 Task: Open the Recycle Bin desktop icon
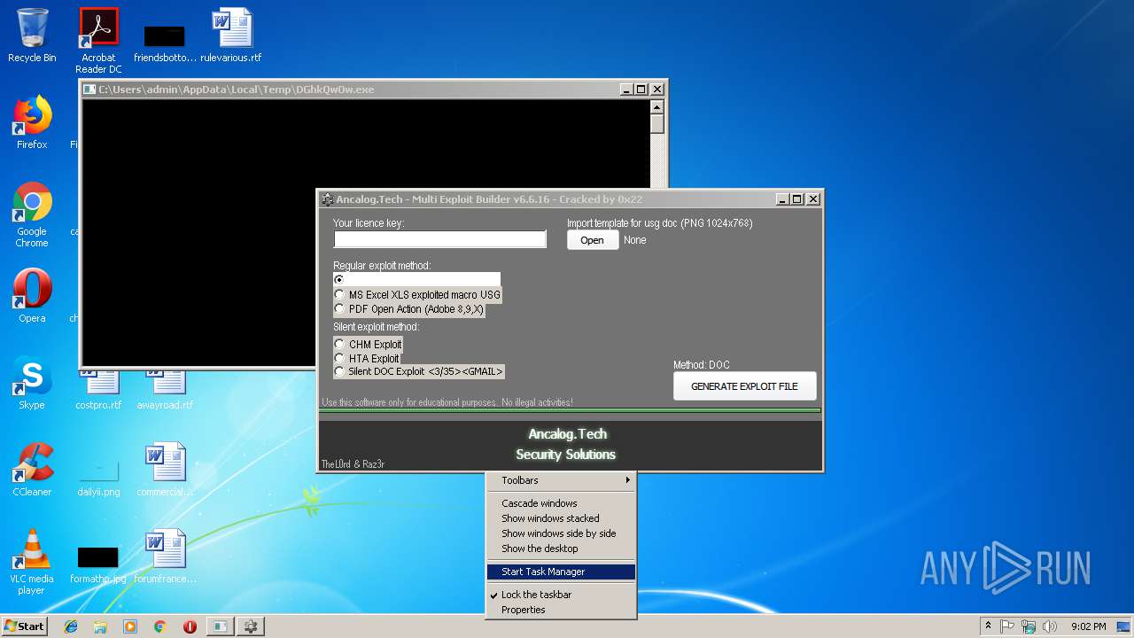click(32, 35)
